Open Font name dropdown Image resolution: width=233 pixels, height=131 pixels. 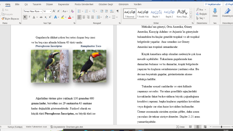coord(41,11)
